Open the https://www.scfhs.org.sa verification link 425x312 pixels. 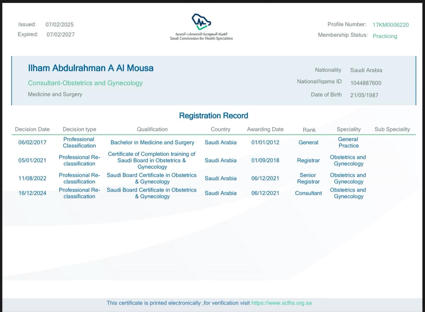tap(282, 303)
